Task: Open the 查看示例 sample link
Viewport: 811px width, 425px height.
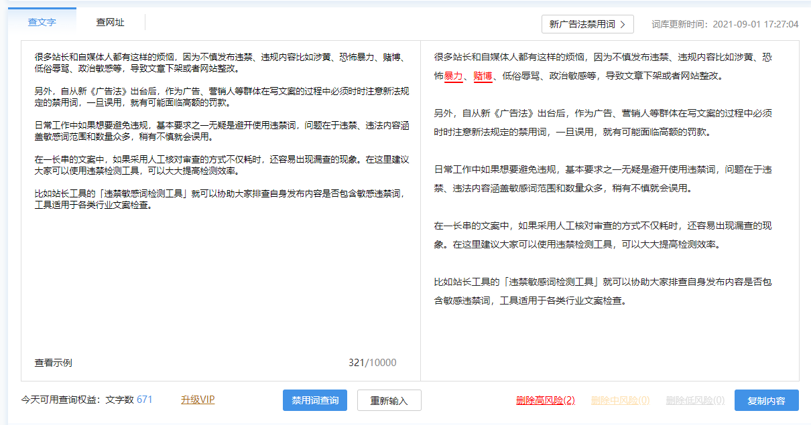Action: click(53, 363)
